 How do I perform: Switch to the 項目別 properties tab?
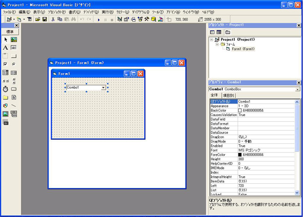[x=228, y=95]
